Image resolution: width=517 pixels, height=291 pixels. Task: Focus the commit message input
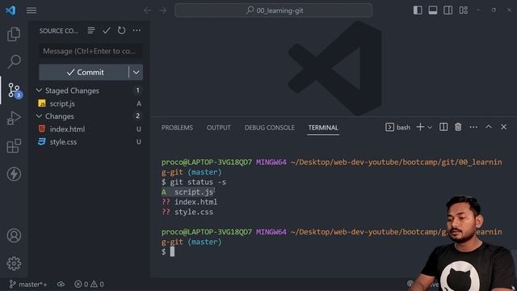90,51
